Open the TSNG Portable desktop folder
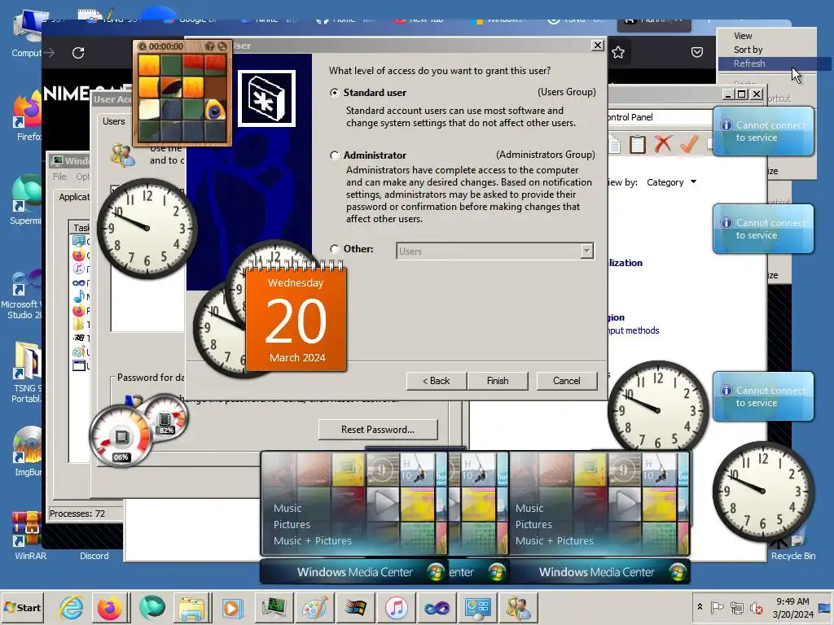834x625 pixels. tap(27, 372)
